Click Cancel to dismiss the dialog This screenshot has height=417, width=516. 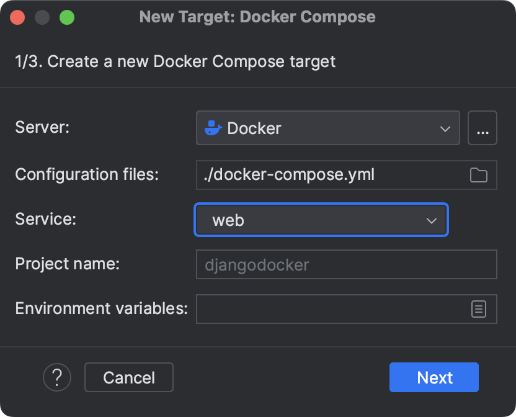click(128, 377)
